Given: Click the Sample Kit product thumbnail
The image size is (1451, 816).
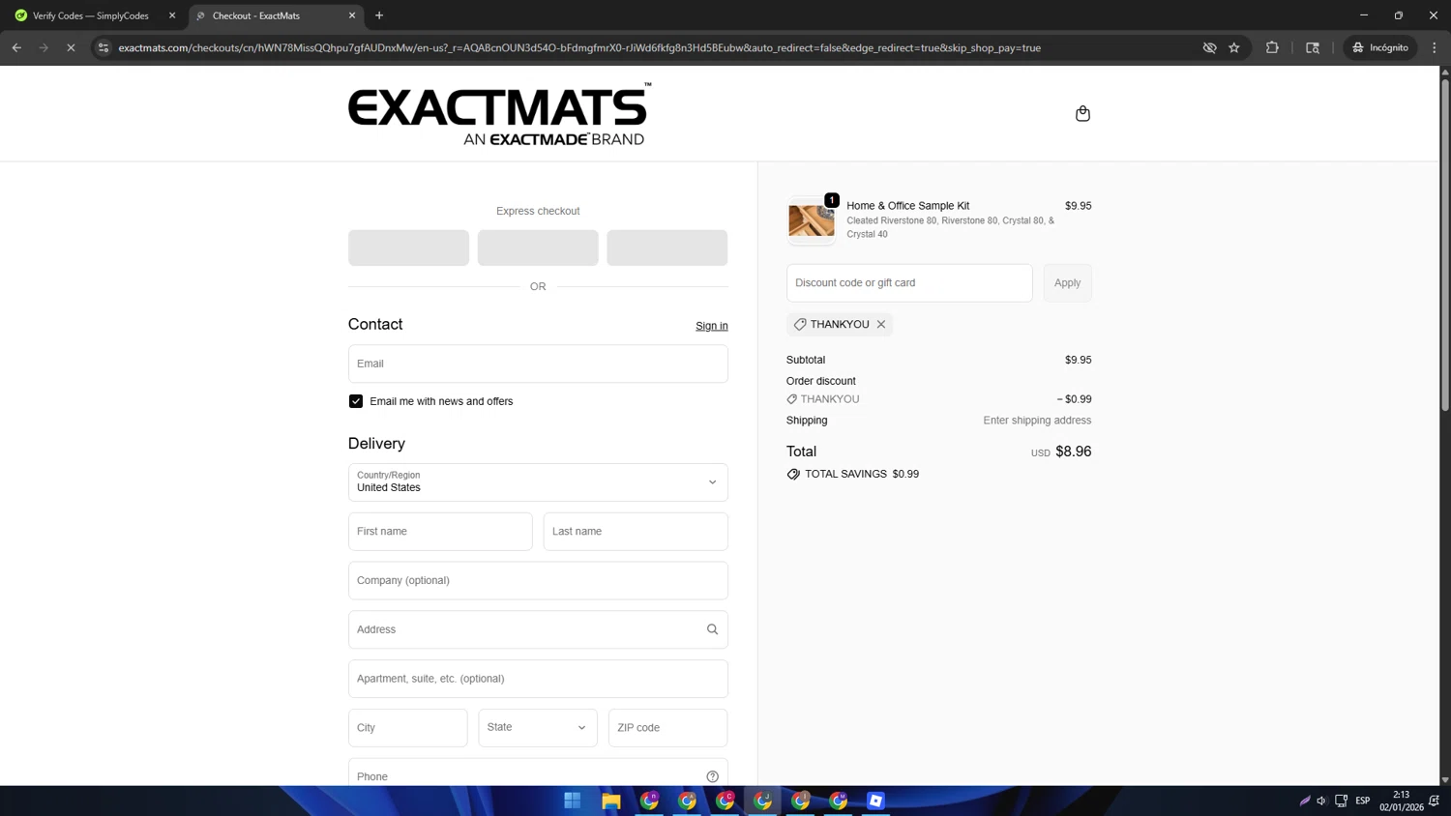Looking at the screenshot, I should coord(811,220).
